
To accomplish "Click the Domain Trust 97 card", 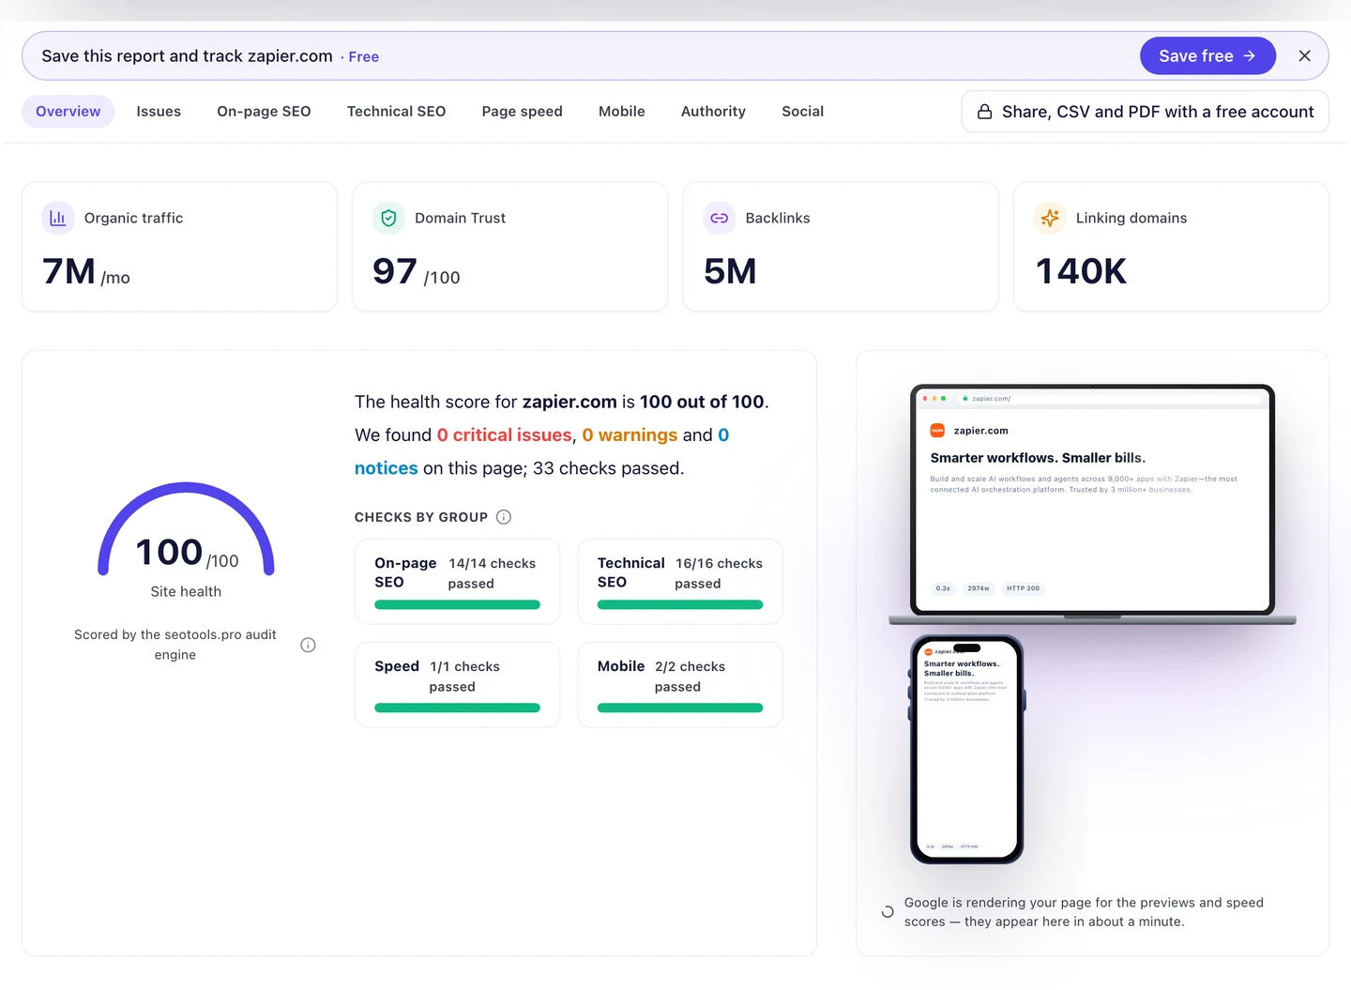I will (x=509, y=247).
